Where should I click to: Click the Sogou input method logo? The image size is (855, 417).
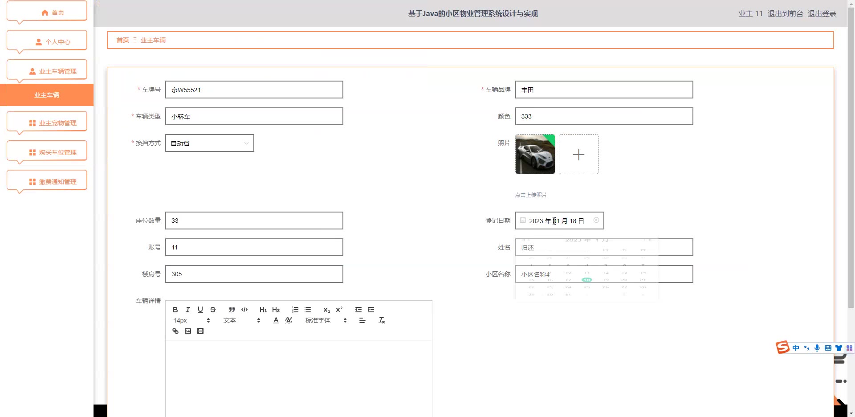click(x=782, y=347)
